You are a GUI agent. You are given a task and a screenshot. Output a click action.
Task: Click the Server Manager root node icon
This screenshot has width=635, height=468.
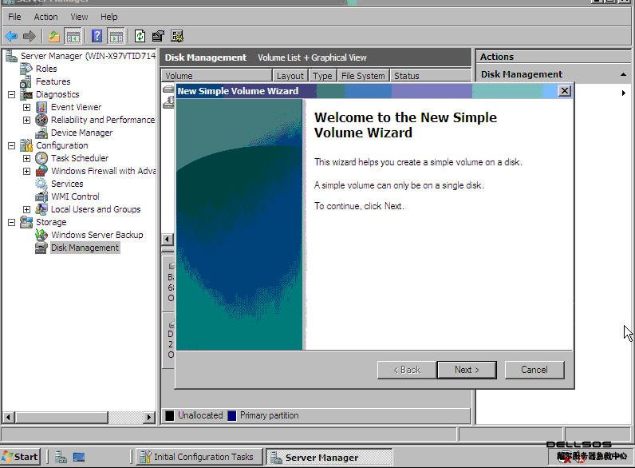click(x=11, y=56)
